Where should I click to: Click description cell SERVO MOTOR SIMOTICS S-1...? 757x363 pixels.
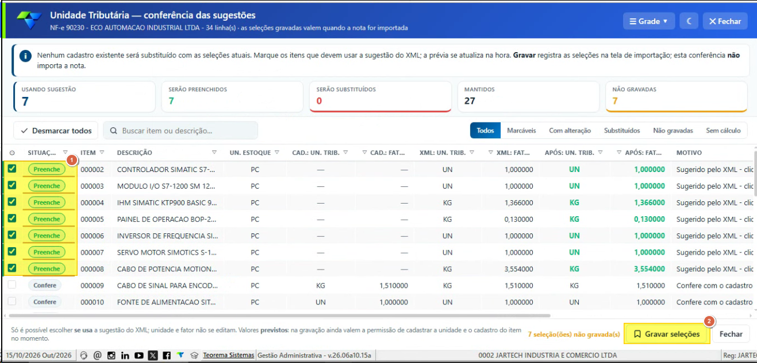[166, 252]
